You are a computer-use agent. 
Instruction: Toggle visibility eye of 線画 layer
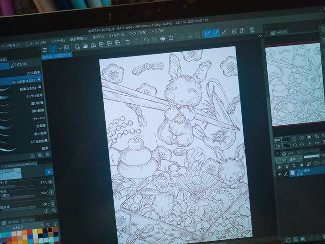point(280,175)
